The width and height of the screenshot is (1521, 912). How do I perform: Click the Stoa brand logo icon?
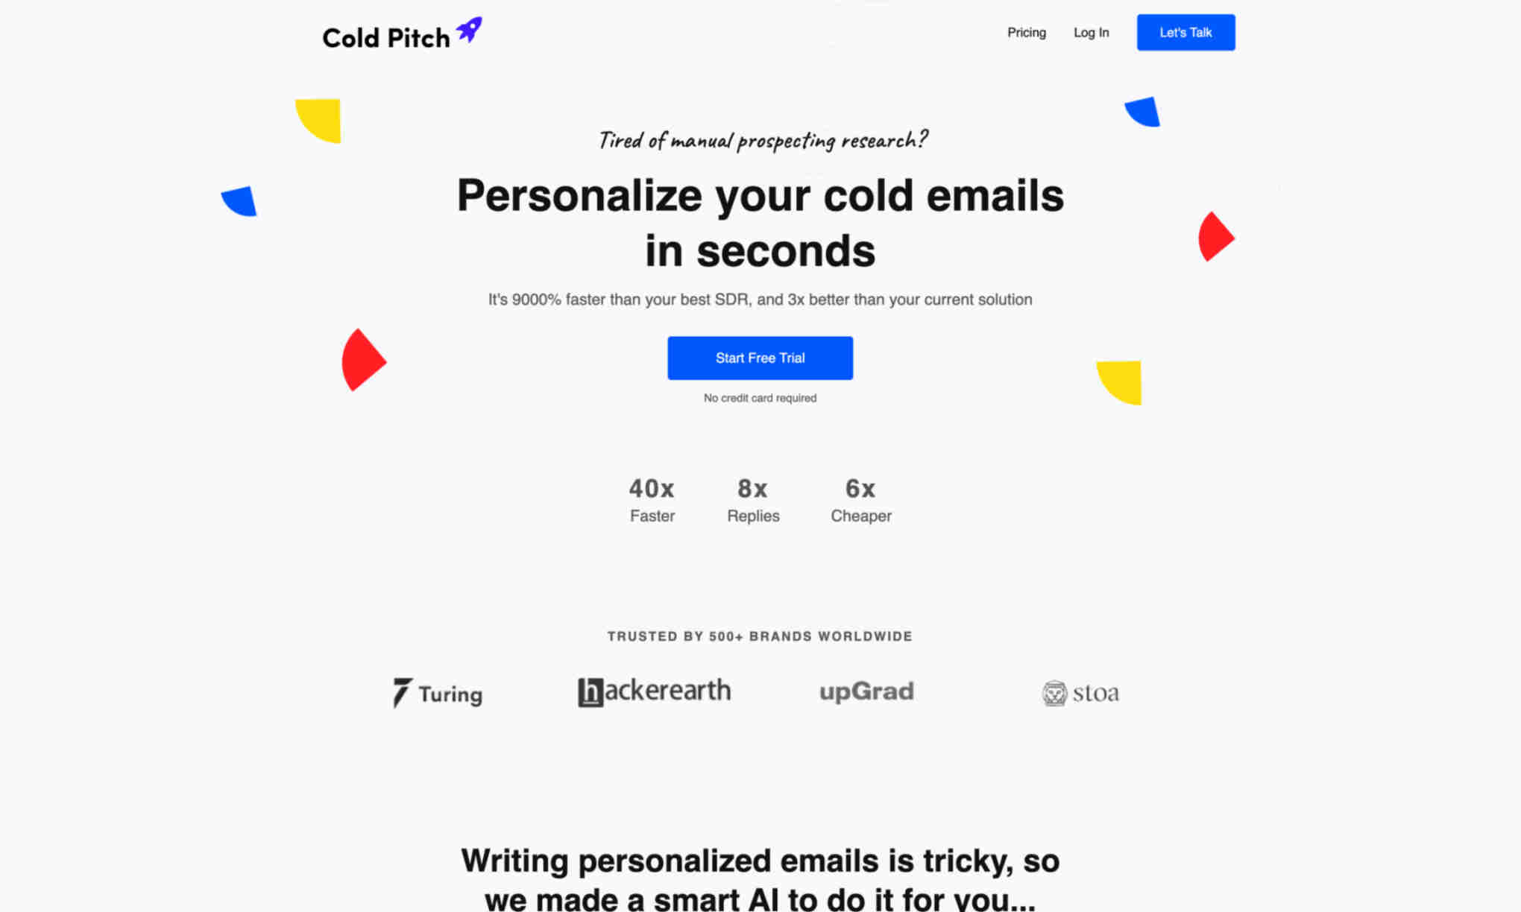tap(1052, 691)
